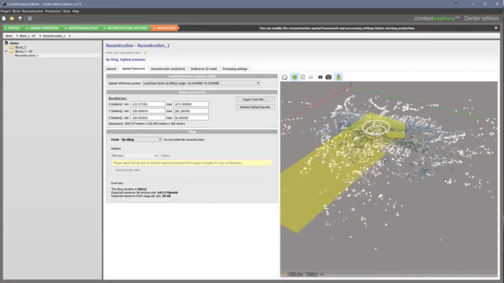
Task: Open the Production menu
Action: pyautogui.click(x=53, y=11)
